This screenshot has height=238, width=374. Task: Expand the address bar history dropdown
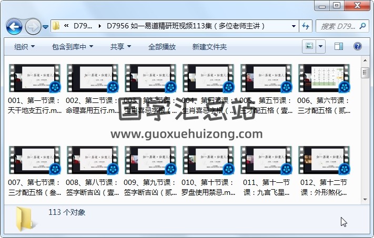click(x=294, y=26)
